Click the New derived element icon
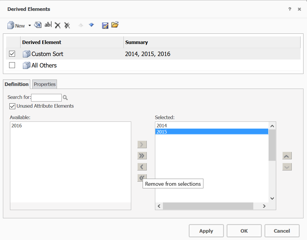 coord(11,26)
